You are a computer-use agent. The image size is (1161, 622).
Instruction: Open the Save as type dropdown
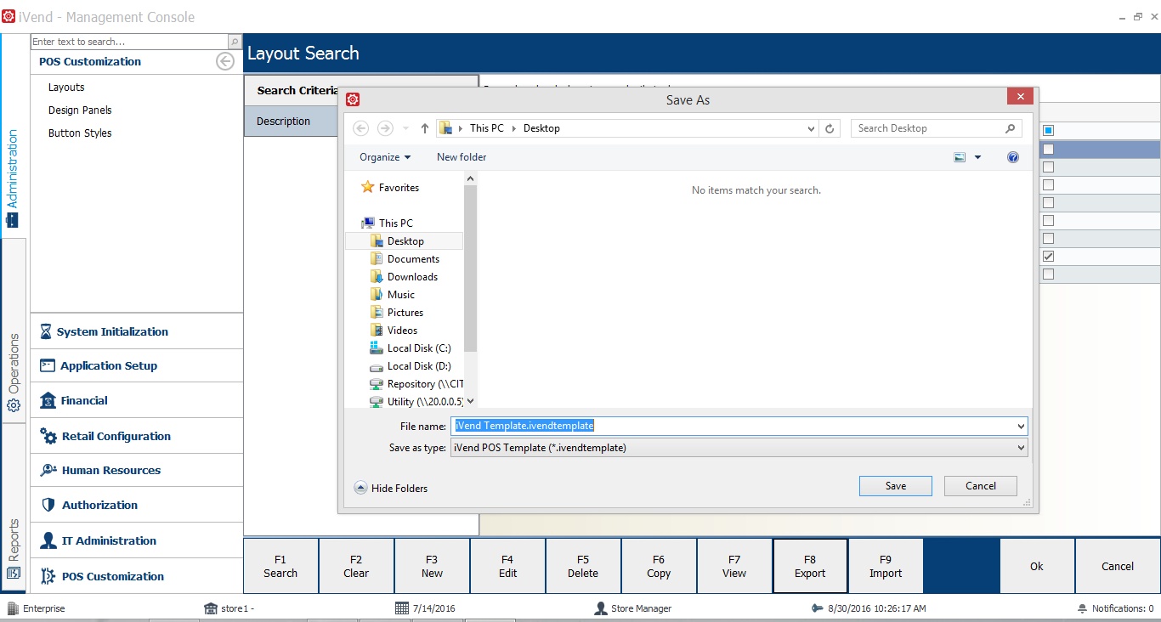pyautogui.click(x=739, y=447)
